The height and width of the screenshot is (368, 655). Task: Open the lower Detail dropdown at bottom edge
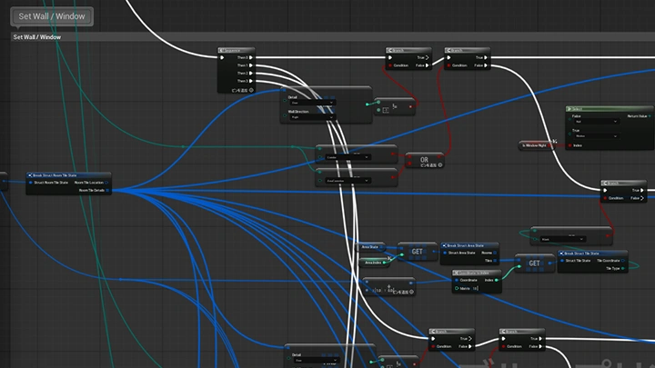pos(317,360)
